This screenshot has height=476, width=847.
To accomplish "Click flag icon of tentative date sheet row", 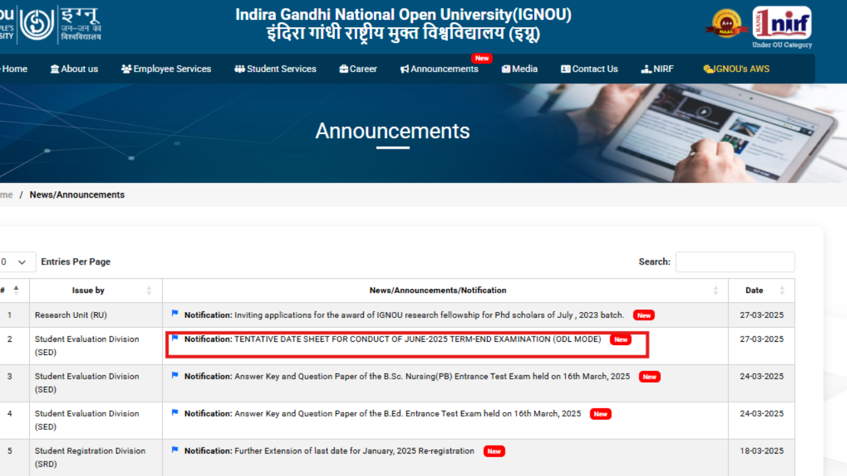I will coord(175,338).
